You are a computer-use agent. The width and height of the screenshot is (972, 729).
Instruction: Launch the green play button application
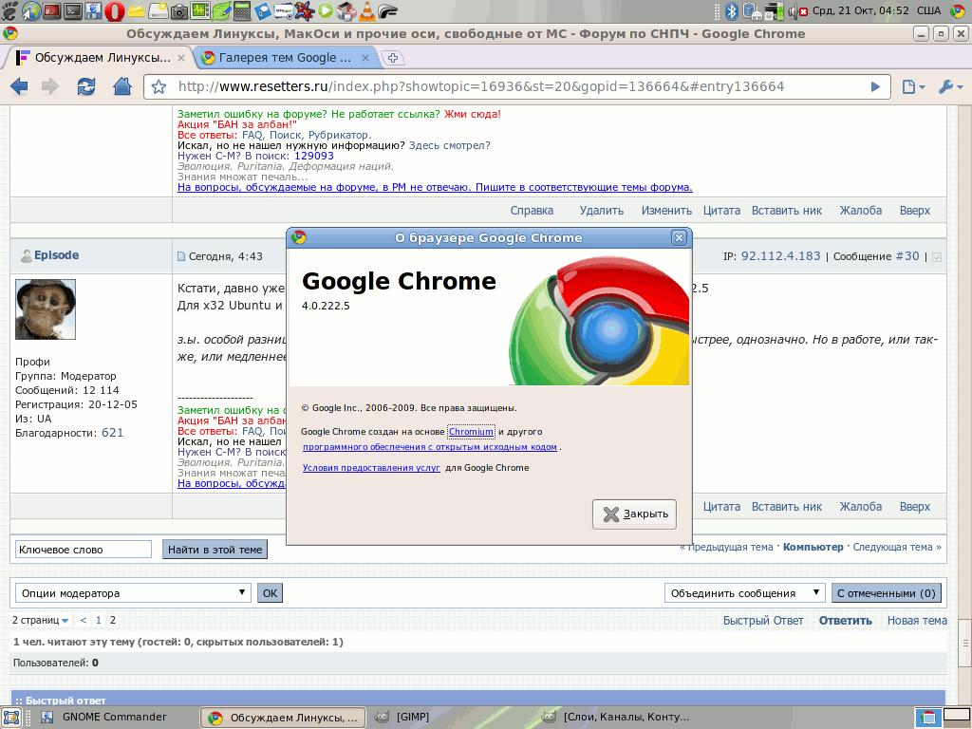326,10
